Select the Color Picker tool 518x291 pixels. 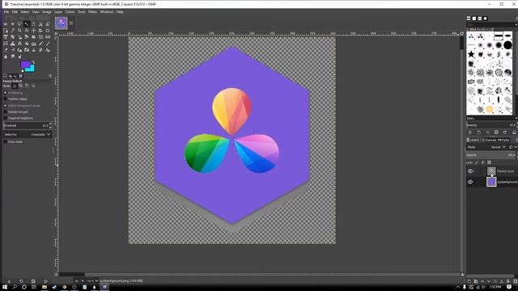[13, 31]
